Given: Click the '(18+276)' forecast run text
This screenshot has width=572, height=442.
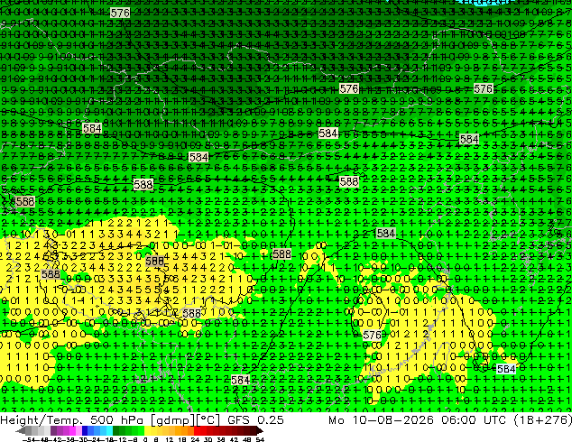Looking at the screenshot, I should tap(543, 419).
